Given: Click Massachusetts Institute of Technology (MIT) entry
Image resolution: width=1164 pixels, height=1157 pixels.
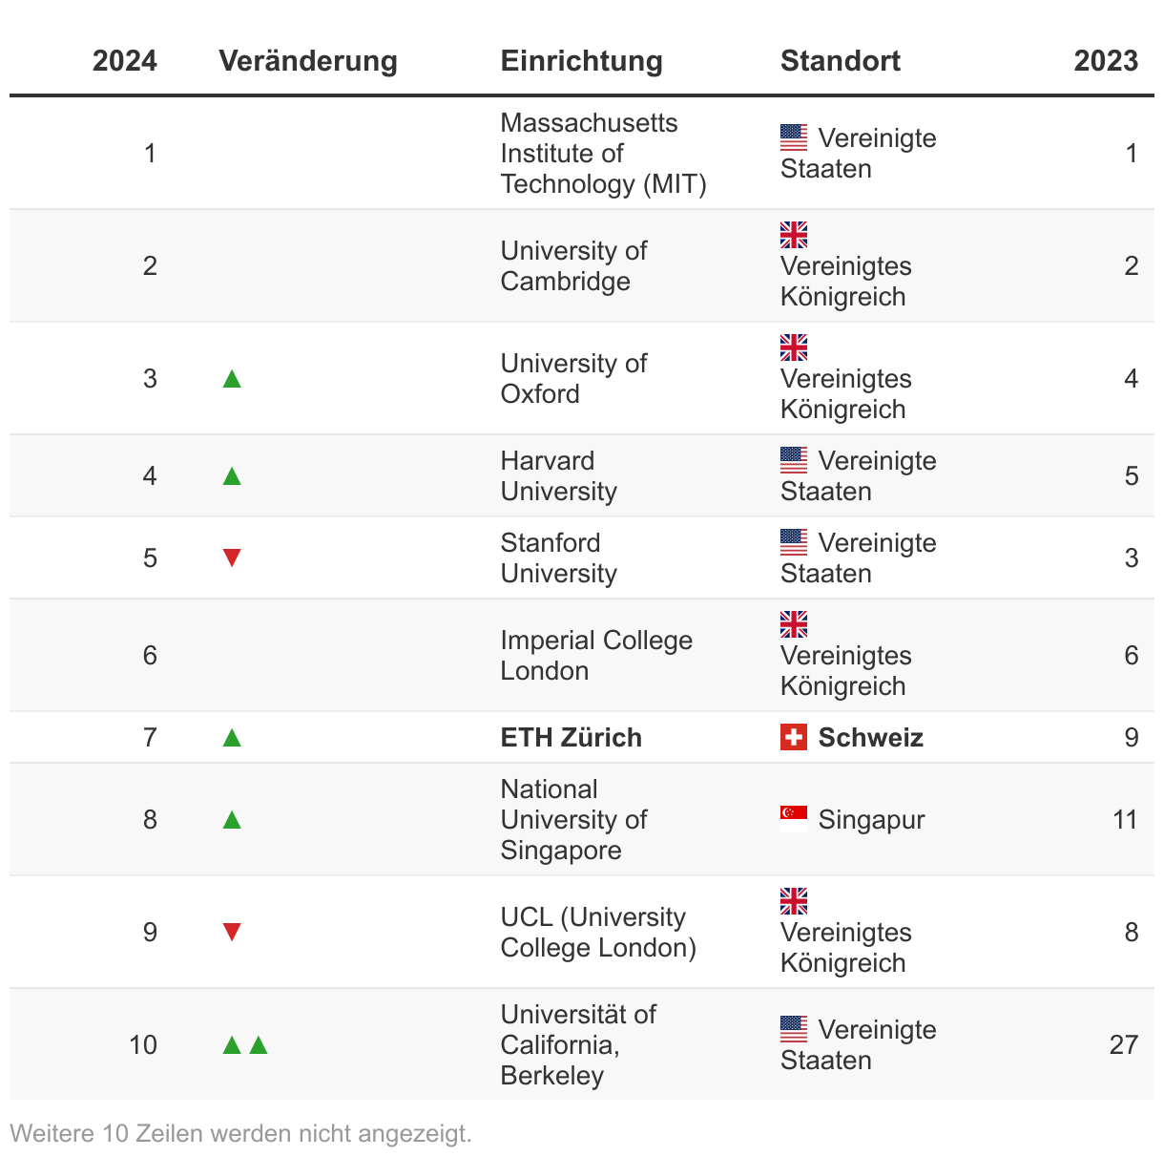Looking at the screenshot, I should 604,153.
